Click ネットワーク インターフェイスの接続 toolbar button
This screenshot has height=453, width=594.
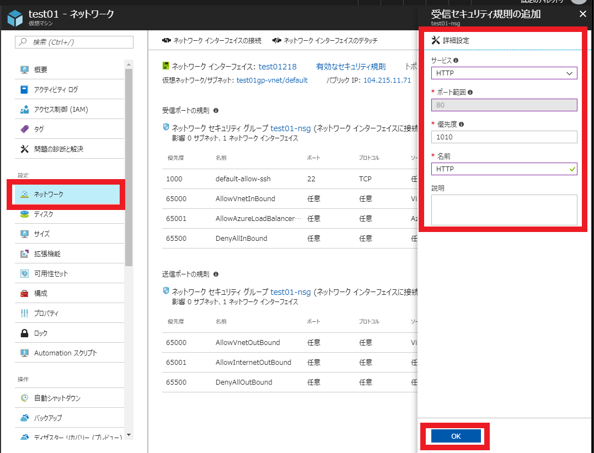pyautogui.click(x=211, y=40)
